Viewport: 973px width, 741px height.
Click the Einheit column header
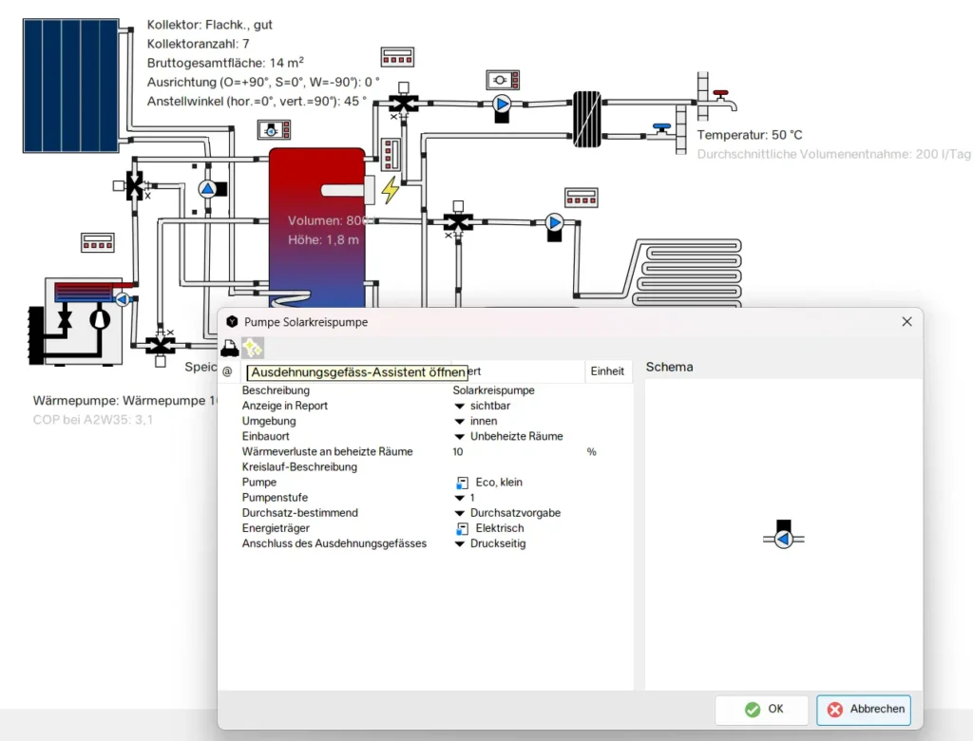tap(607, 371)
